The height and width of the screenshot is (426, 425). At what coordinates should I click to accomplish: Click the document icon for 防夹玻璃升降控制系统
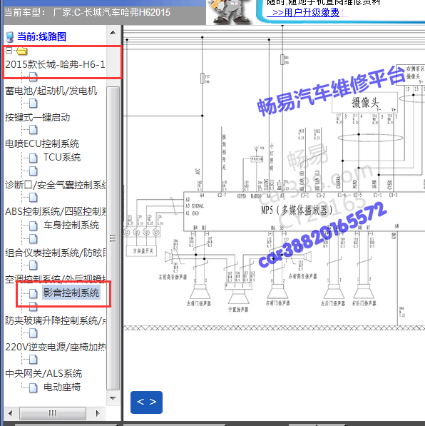point(33,307)
